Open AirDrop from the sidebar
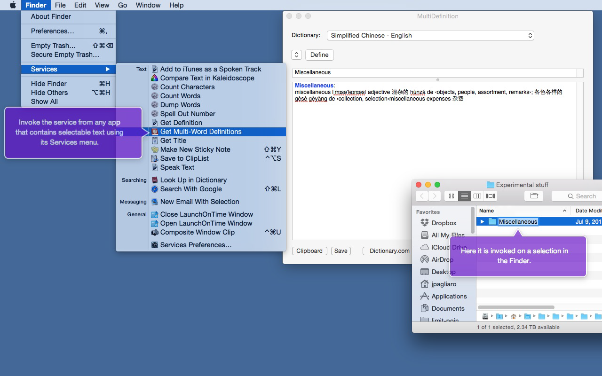Viewport: 602px width, 376px height. click(442, 259)
